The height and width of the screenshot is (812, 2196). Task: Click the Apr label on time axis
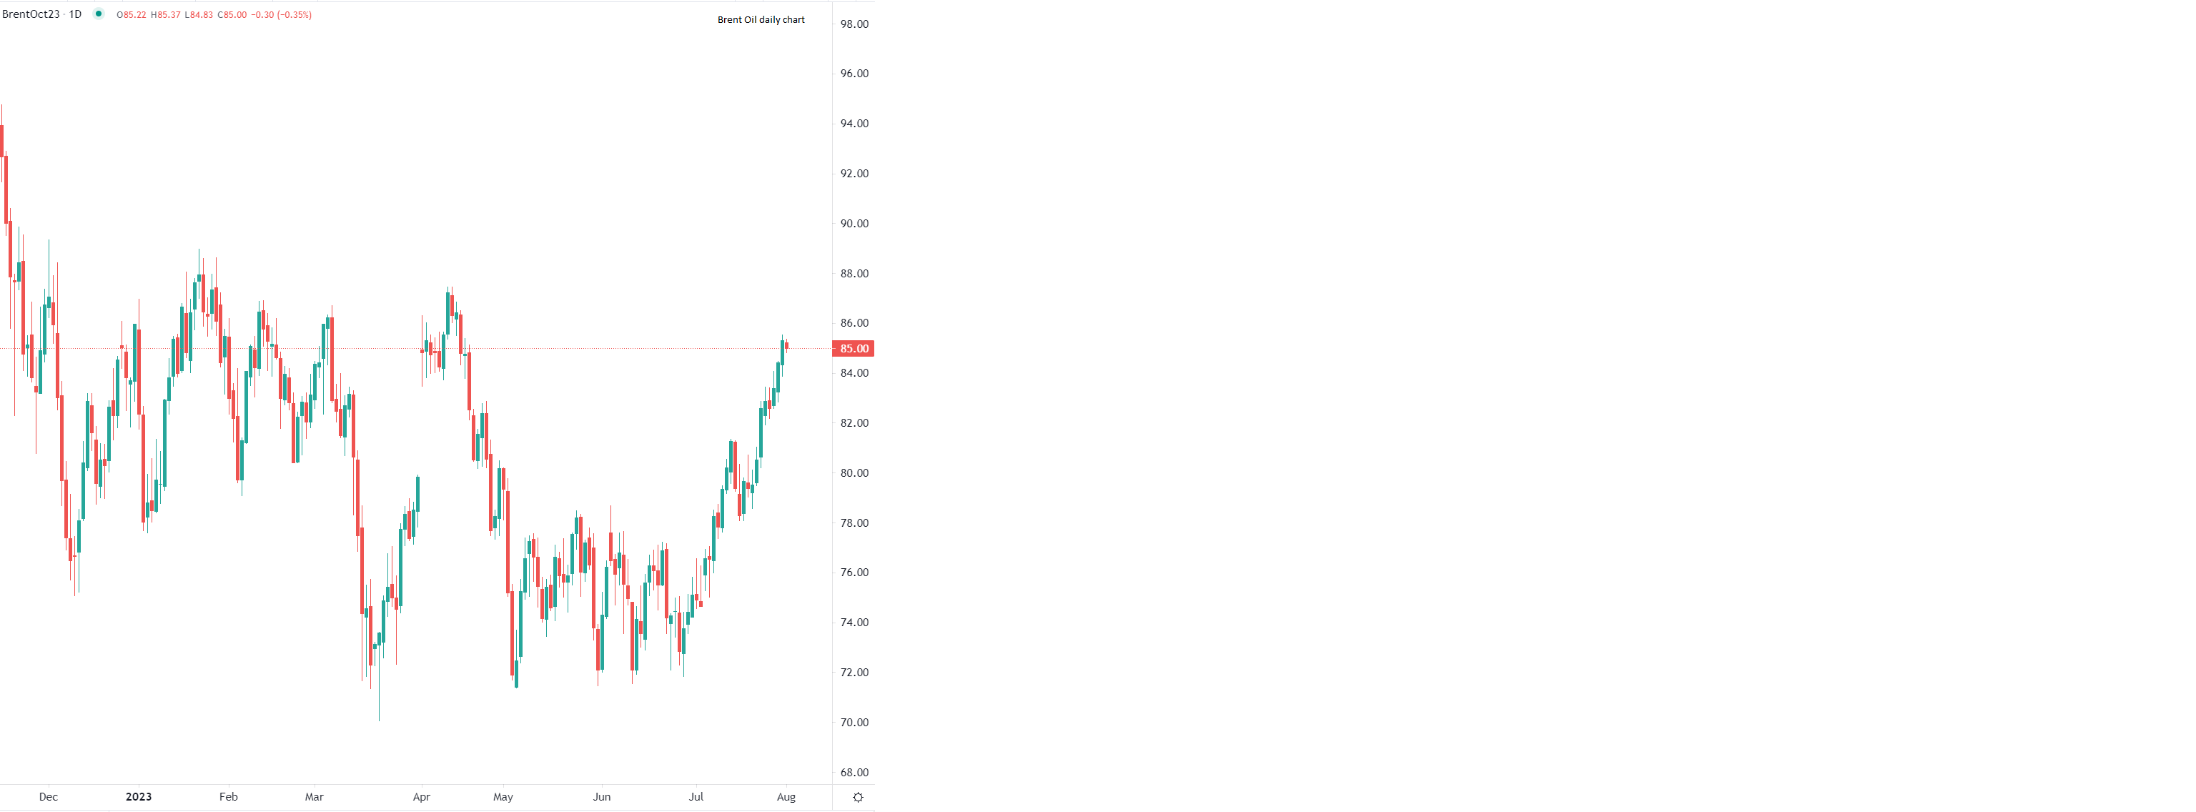click(421, 798)
